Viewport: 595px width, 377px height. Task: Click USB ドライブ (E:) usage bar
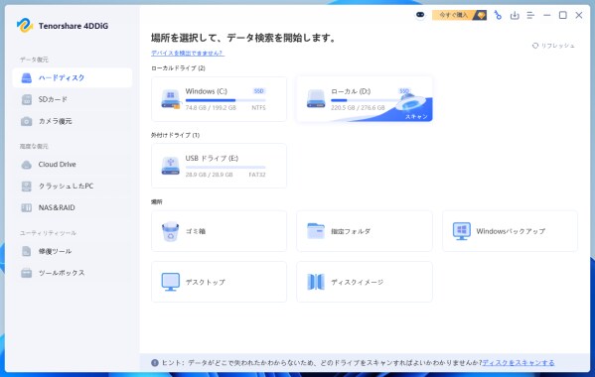click(x=225, y=167)
